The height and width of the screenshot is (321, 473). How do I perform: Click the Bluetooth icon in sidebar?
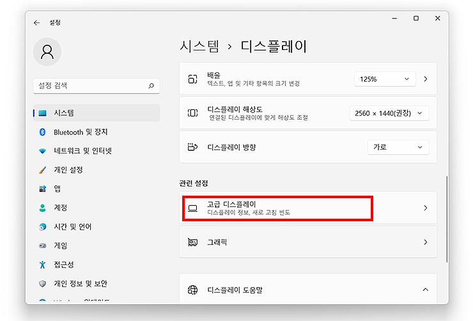point(43,132)
